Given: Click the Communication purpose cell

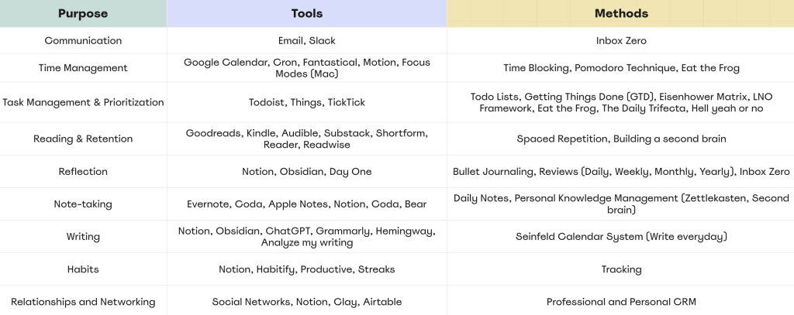Looking at the screenshot, I should point(83,40).
